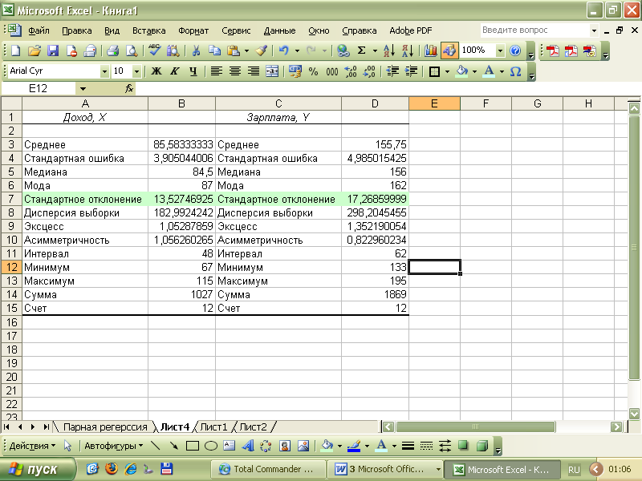
Task: Open the Формат menu
Action: pyautogui.click(x=193, y=30)
